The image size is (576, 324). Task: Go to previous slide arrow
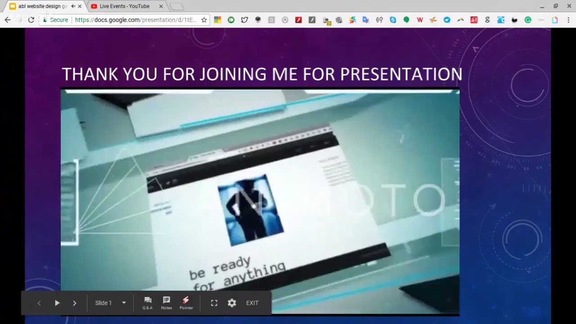click(39, 303)
